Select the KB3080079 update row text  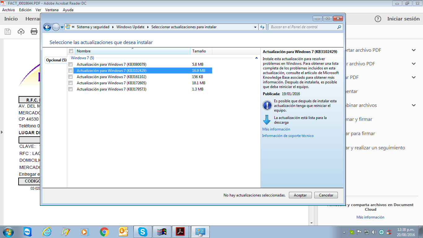pos(111,64)
